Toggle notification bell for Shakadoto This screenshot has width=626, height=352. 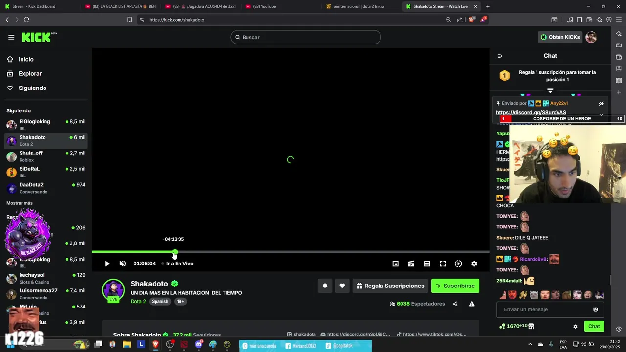click(x=325, y=286)
